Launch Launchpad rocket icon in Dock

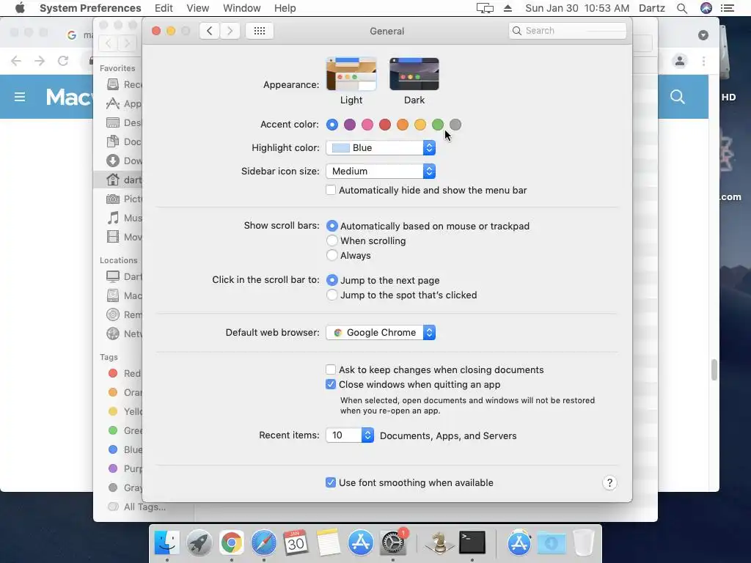point(199,542)
